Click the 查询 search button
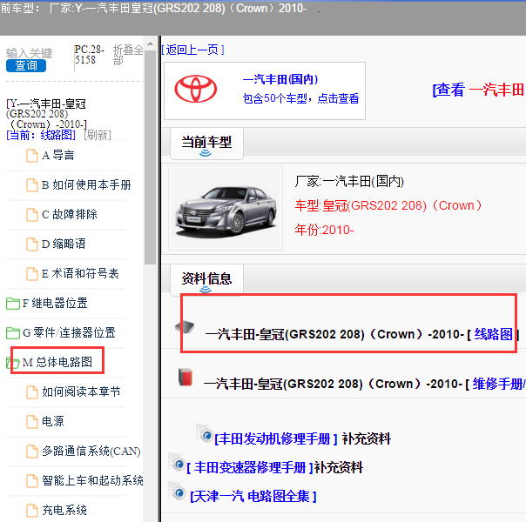Screen dimensions: 526x522 (x=26, y=65)
